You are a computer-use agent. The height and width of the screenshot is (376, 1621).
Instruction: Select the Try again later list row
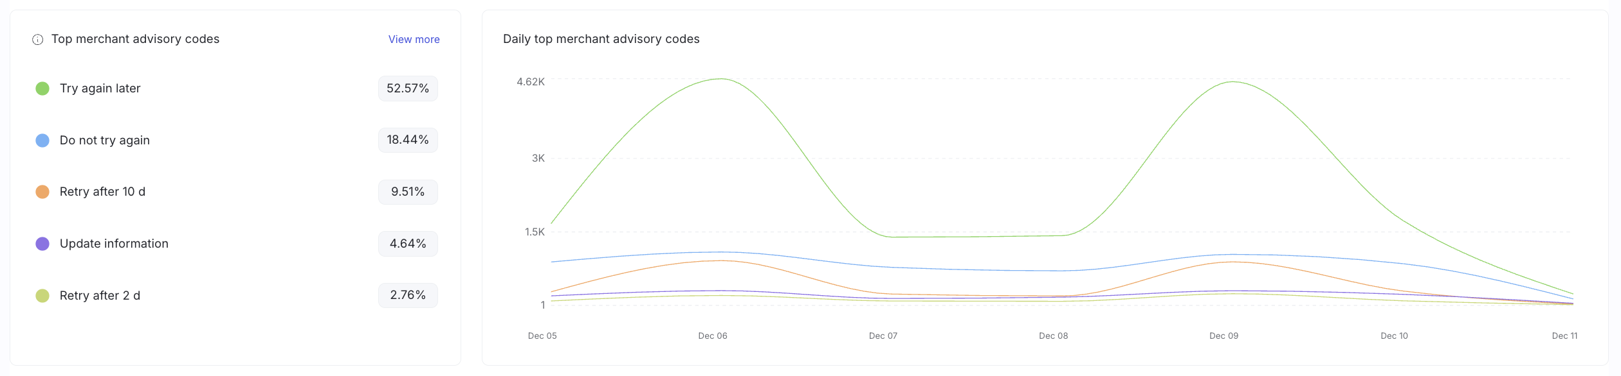point(193,88)
